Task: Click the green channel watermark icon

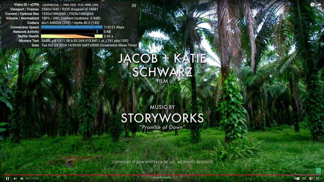Action: point(319,171)
